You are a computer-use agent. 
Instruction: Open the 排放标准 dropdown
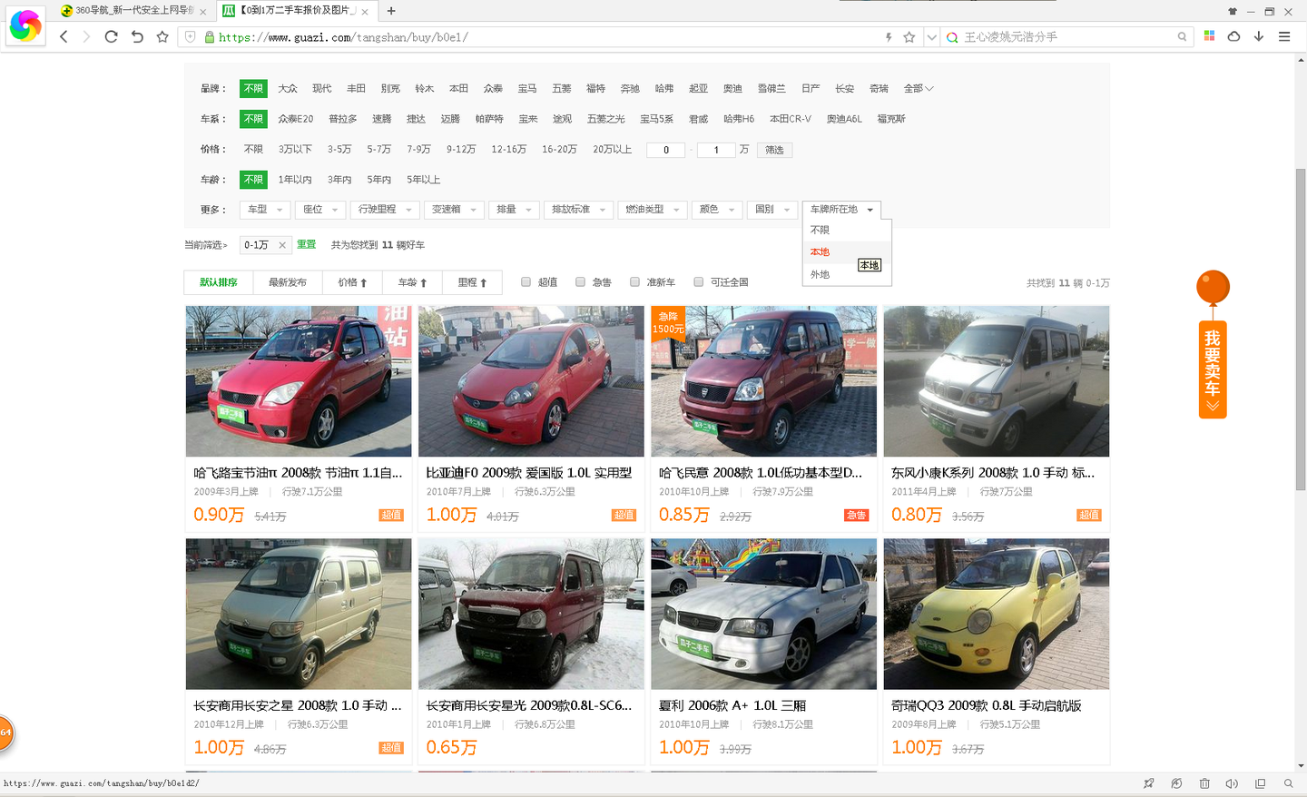(x=578, y=210)
